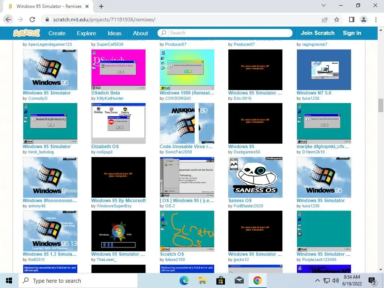Visit author Eric-0916's profile
Screen dimensions: 384x288
click(243, 98)
